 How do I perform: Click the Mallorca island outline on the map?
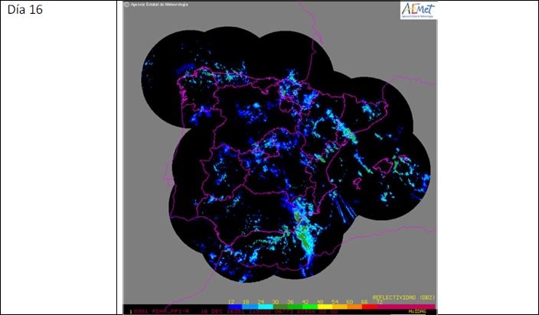pos(383,167)
